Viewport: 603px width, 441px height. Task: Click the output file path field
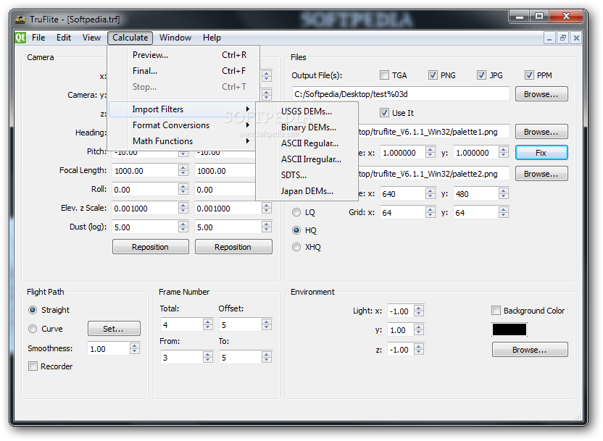click(401, 94)
